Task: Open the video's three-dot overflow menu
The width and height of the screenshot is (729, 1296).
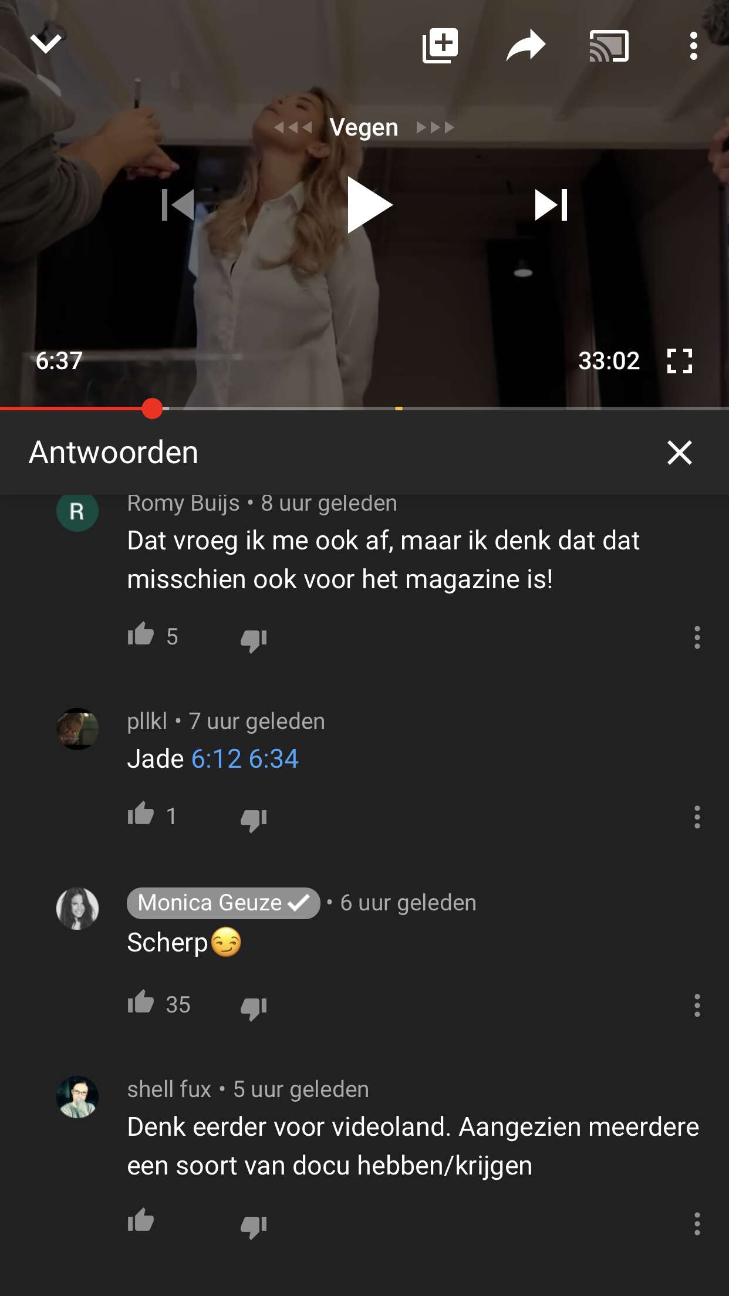Action: click(x=693, y=46)
